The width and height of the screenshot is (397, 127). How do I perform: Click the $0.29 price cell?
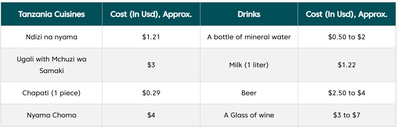(x=151, y=93)
